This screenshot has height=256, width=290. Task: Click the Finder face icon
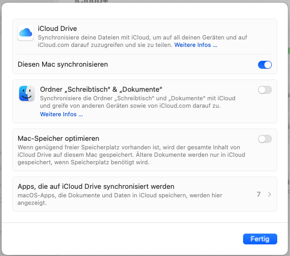[x=27, y=93]
